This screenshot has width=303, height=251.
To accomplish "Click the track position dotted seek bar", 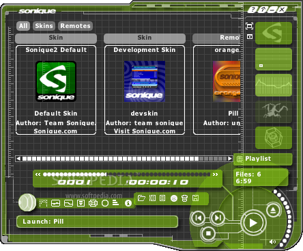I will point(126,174).
